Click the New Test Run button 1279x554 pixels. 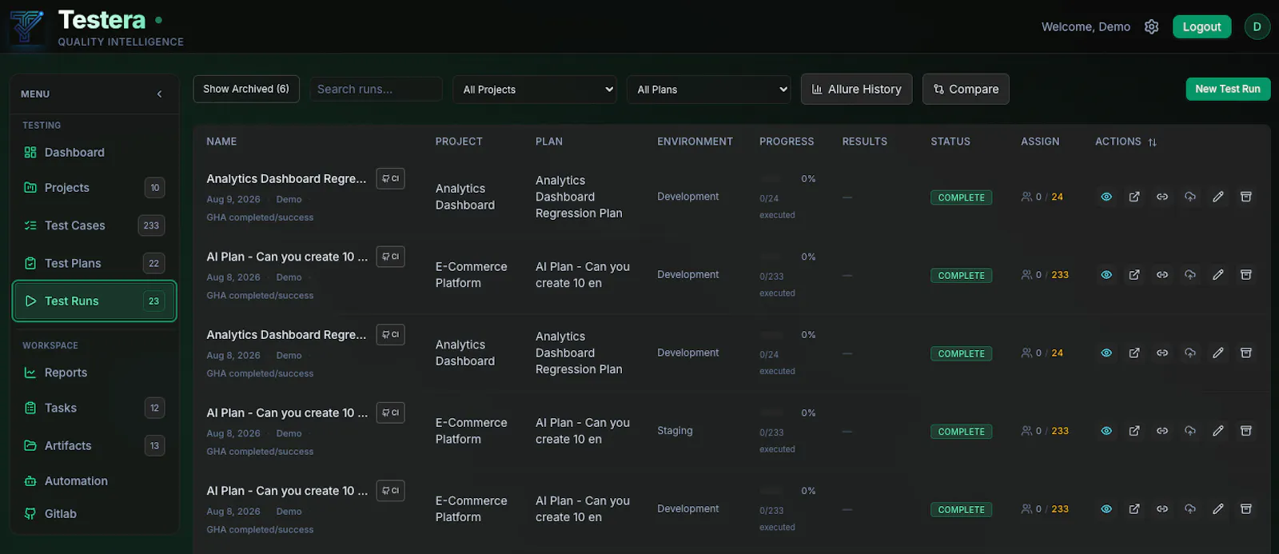pyautogui.click(x=1228, y=89)
